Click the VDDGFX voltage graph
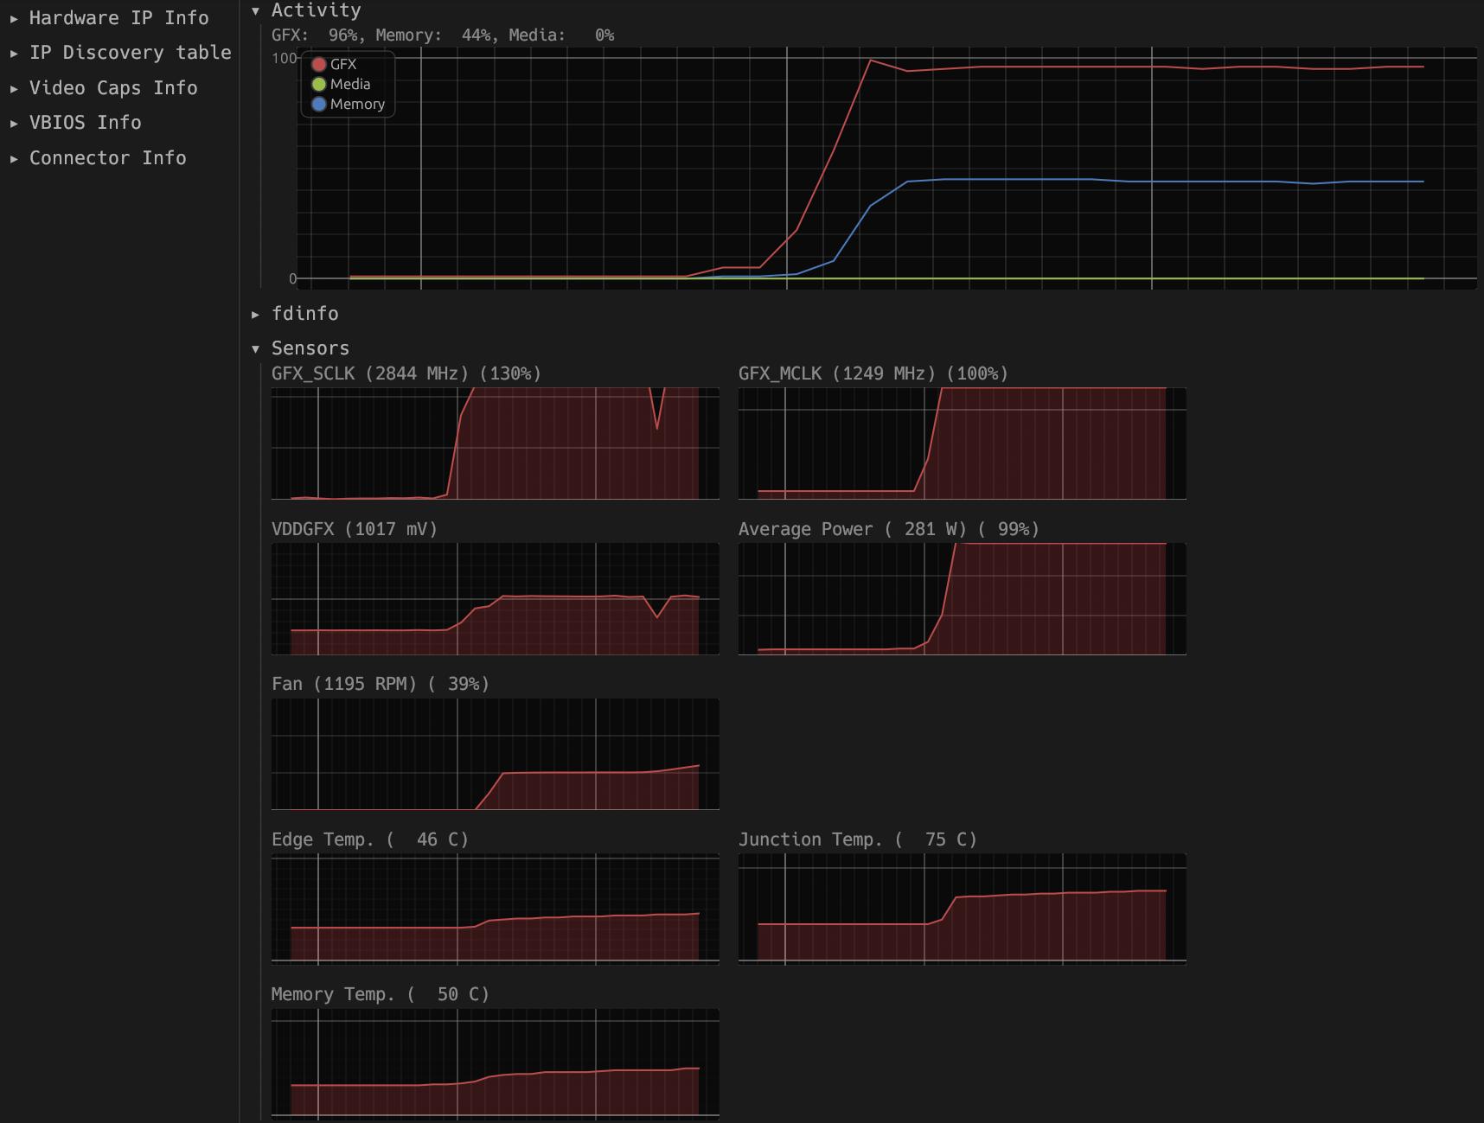Screen dimensions: 1484x1123 [495, 599]
